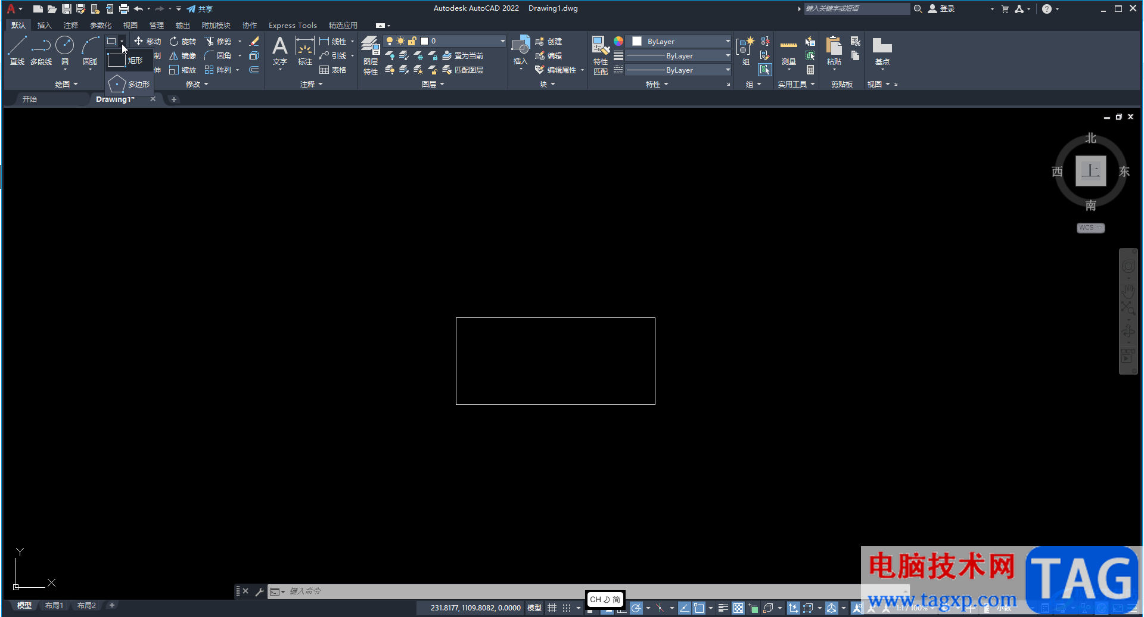Toggle polar tracking in status bar
1144x617 pixels.
(636, 608)
